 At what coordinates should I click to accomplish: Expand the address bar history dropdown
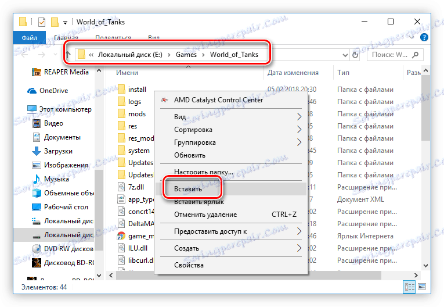[345, 55]
